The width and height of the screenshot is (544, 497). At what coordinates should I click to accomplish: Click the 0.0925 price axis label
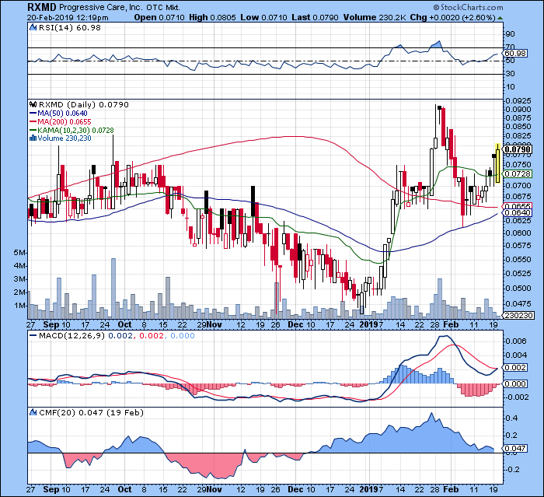point(518,100)
